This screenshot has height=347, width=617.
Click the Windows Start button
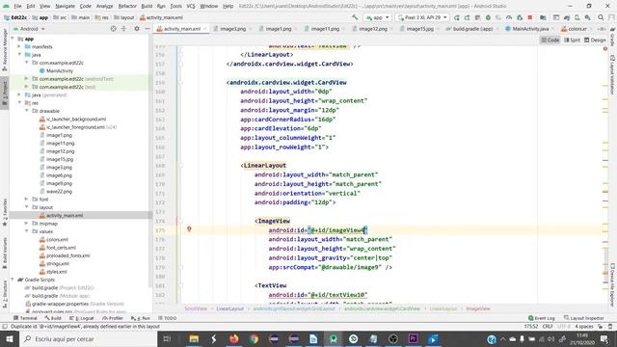click(9, 338)
